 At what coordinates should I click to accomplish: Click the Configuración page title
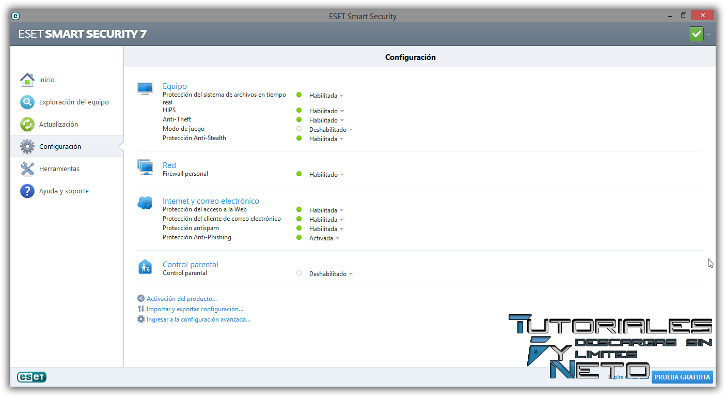411,57
